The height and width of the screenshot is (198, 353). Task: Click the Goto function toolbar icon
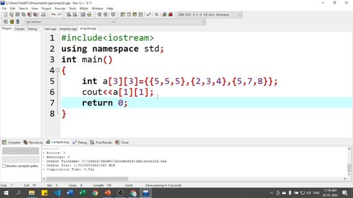coord(83,15)
